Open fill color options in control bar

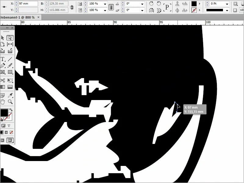point(200,4)
